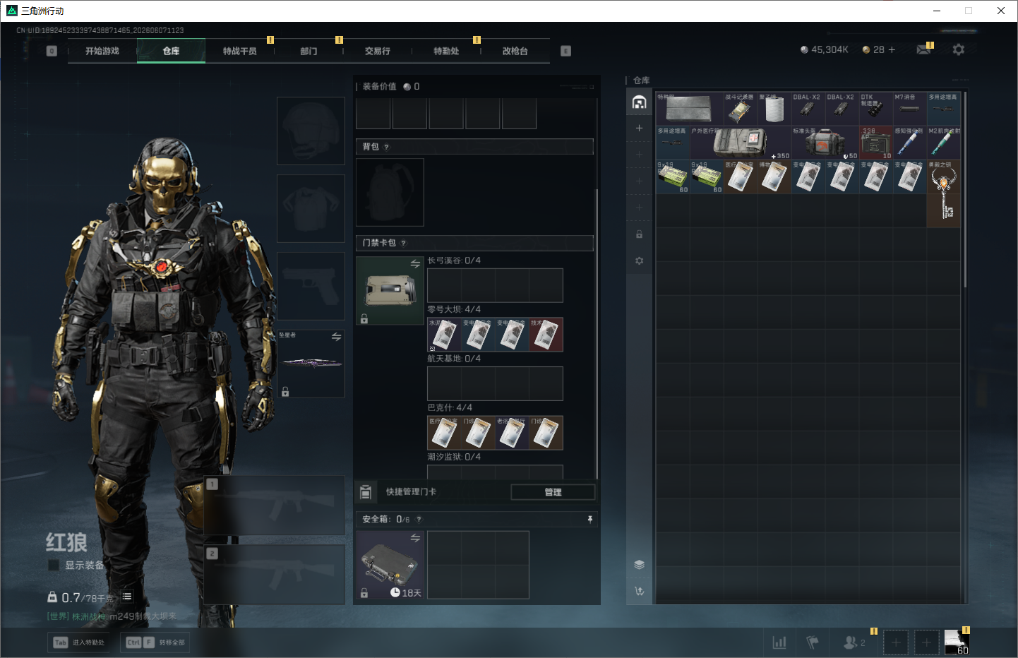
Task: Open the statistics bar chart icon
Action: (x=779, y=642)
